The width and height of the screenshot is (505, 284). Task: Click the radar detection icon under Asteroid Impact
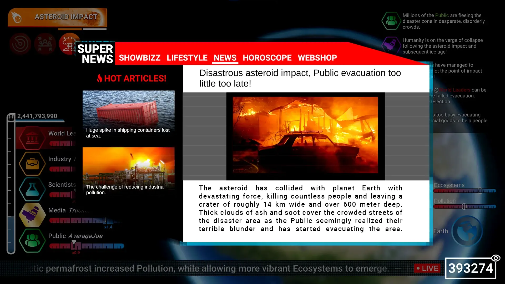(20, 44)
